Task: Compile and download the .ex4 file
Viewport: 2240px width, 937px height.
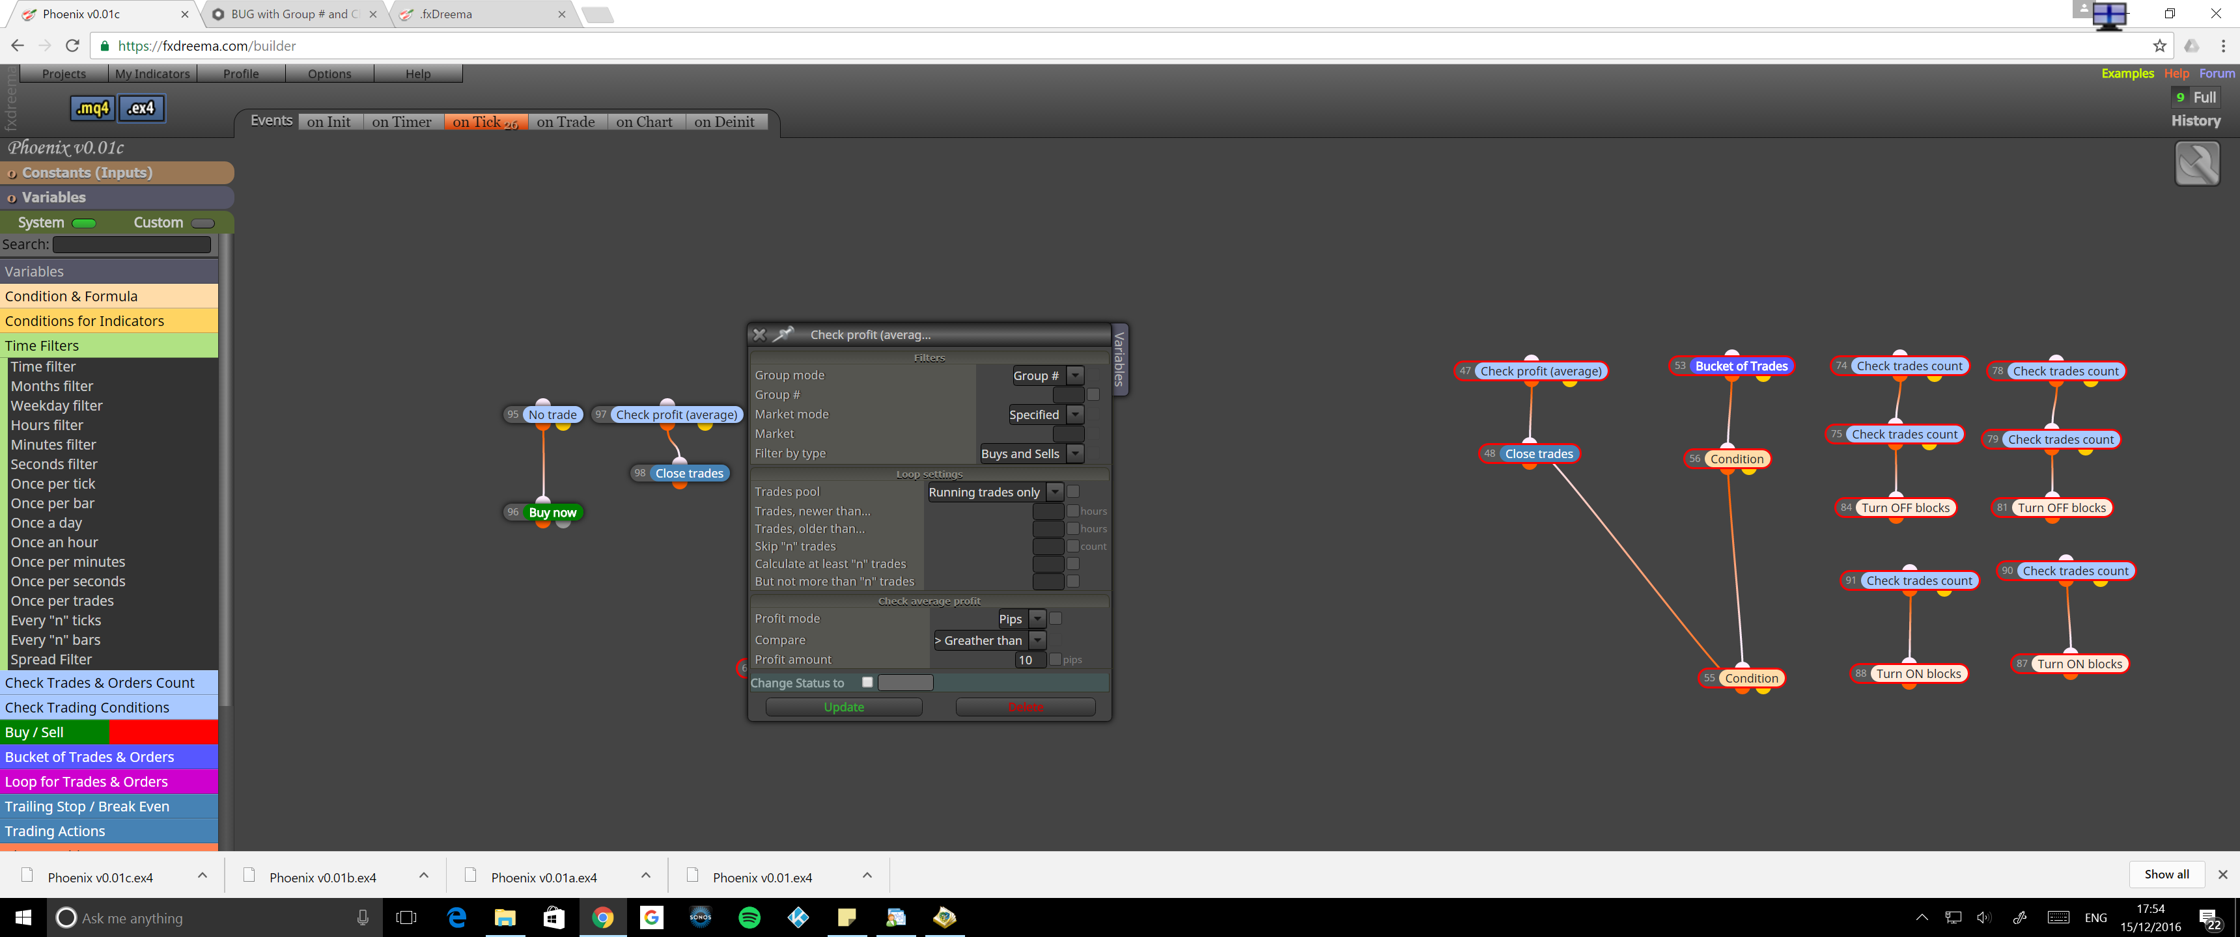Action: 141,108
